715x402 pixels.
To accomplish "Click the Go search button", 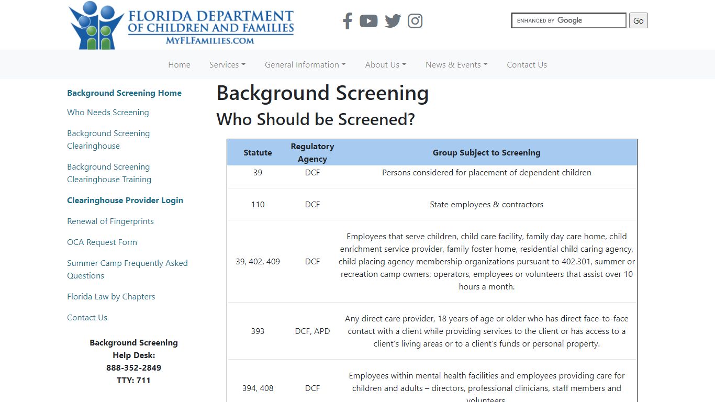I will pos(639,20).
